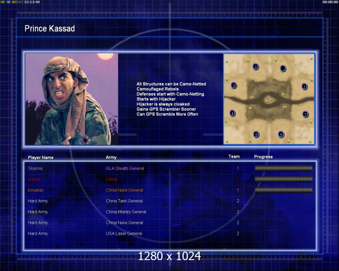The height and width of the screenshot is (271, 339).
Task: Select start position 7 on the map
Action: point(305,114)
